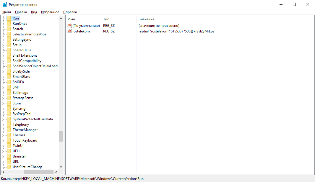Open the Вид menu

pos(34,12)
